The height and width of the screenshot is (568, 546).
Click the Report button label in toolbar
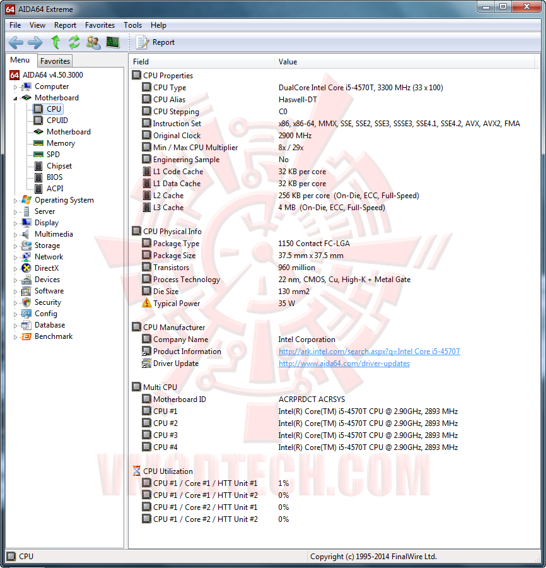(163, 42)
